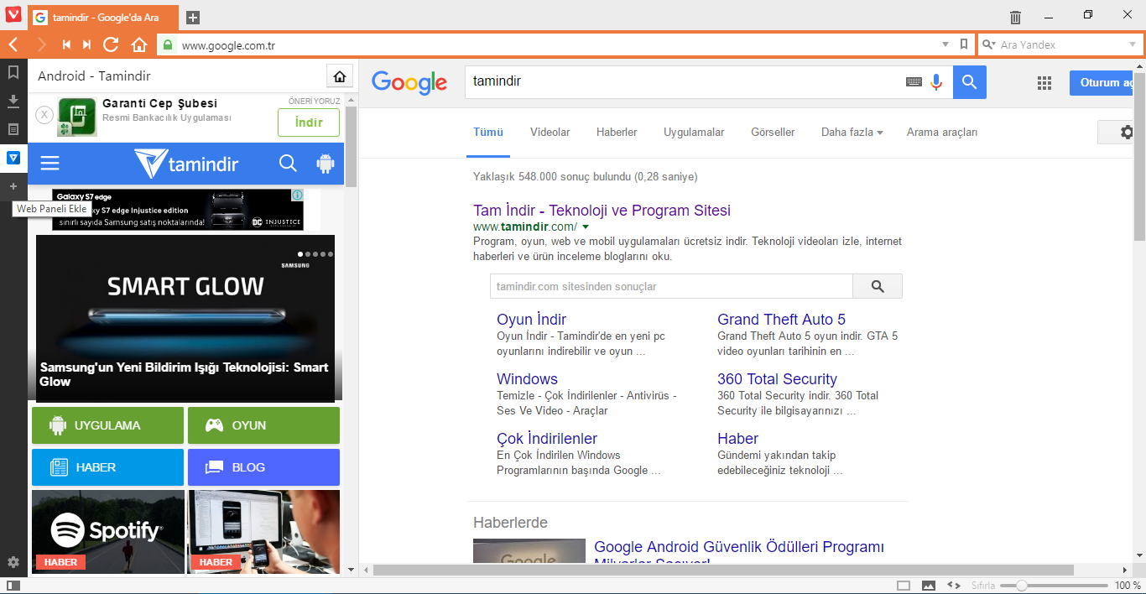Open the Downloads panel in sidebar
Viewport: 1146px width, 594px height.
(13, 102)
